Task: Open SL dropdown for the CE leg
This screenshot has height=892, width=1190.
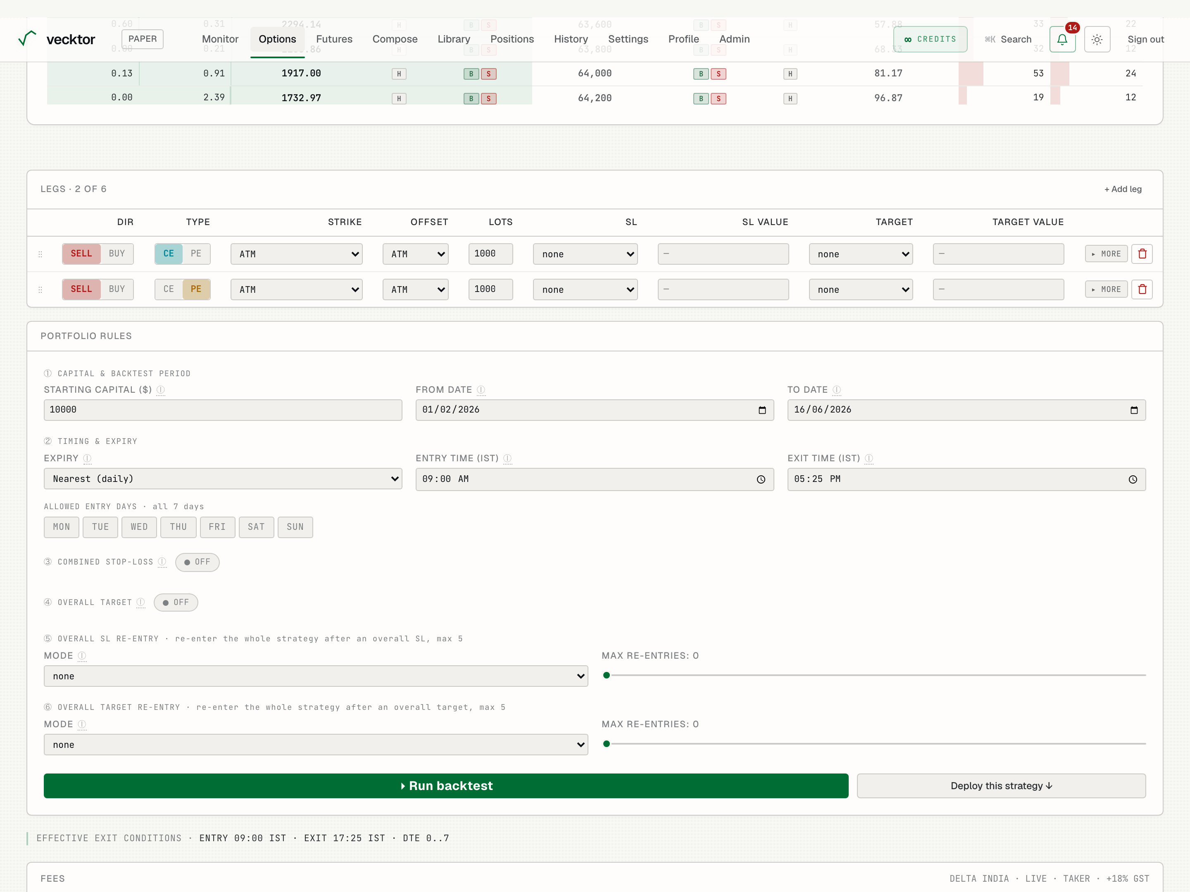Action: tap(585, 254)
